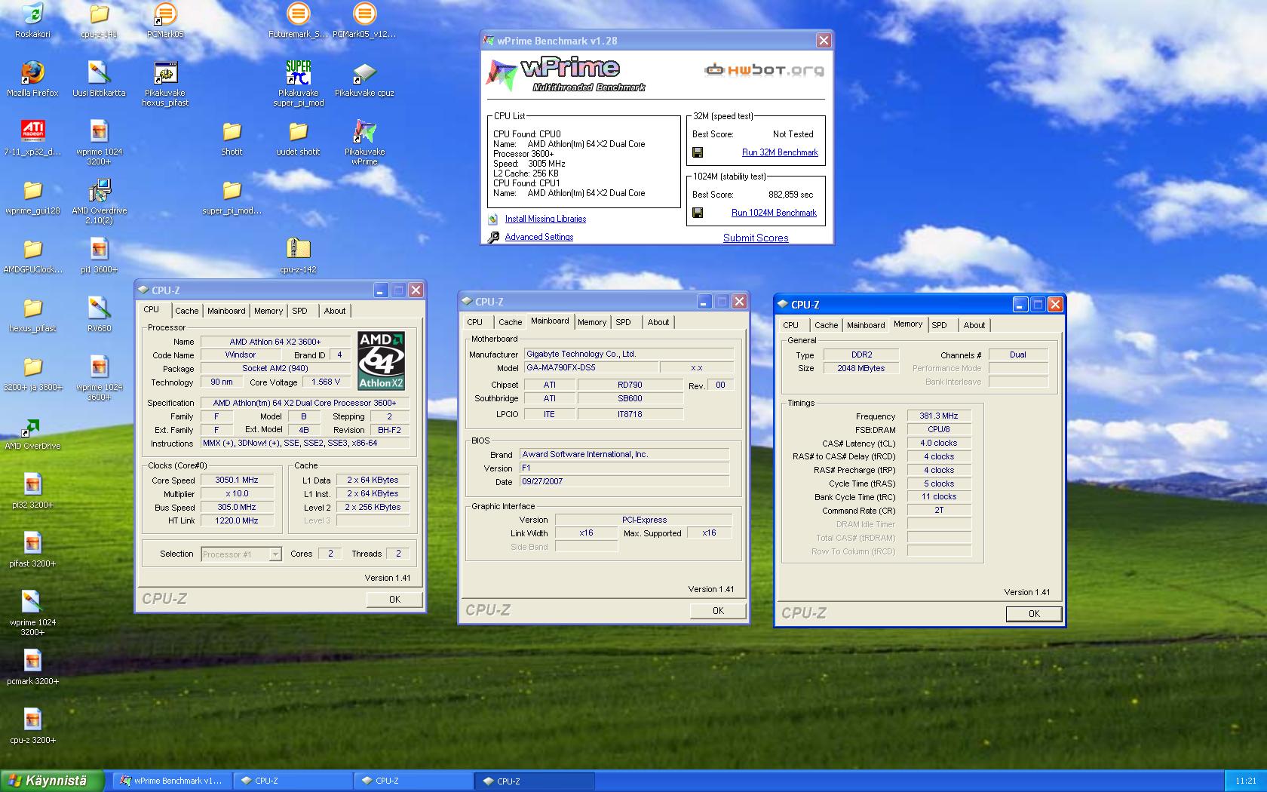This screenshot has width=1267, height=792.
Task: Click OK in middle CPU-Z Mainboard window
Action: pos(718,611)
